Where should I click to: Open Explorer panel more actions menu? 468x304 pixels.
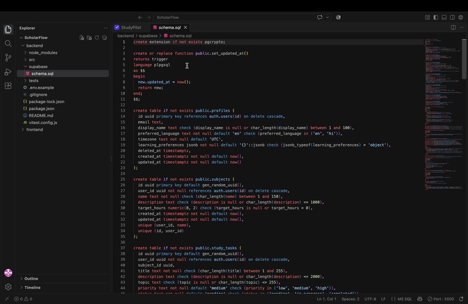coord(106,28)
